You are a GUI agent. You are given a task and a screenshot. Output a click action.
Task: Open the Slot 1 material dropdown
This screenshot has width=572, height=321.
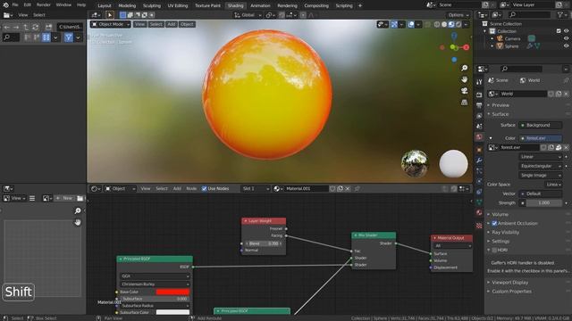coord(256,188)
